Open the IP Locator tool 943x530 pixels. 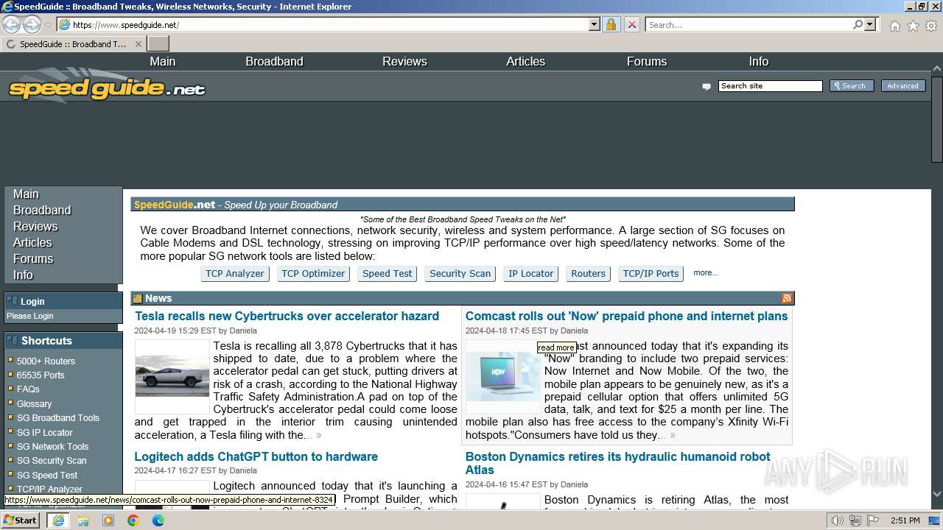click(x=530, y=273)
